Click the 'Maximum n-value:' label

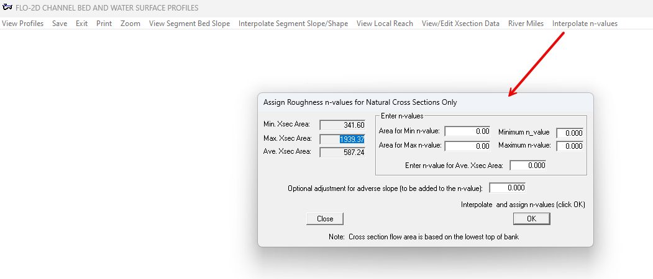point(525,146)
